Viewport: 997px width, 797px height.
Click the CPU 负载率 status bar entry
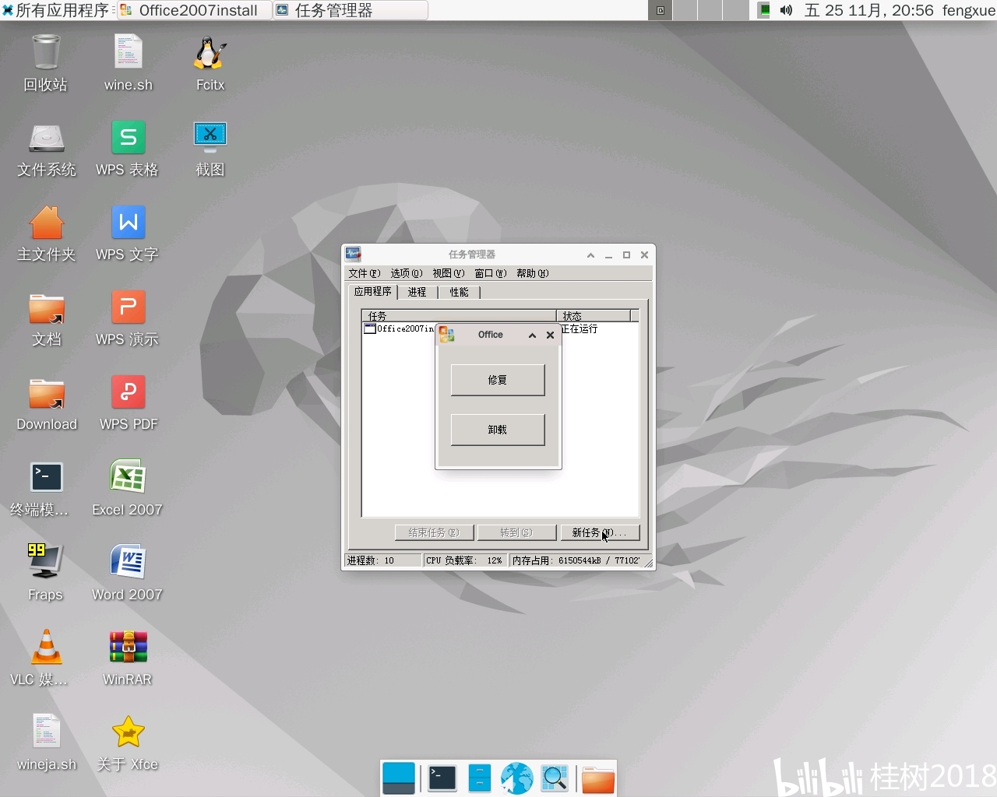tap(464, 560)
